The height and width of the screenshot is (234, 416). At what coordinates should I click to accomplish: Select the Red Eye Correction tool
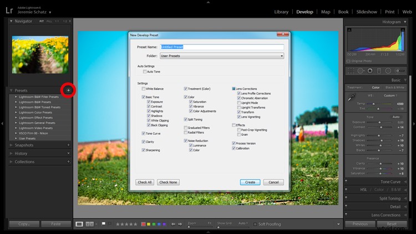[370, 71]
